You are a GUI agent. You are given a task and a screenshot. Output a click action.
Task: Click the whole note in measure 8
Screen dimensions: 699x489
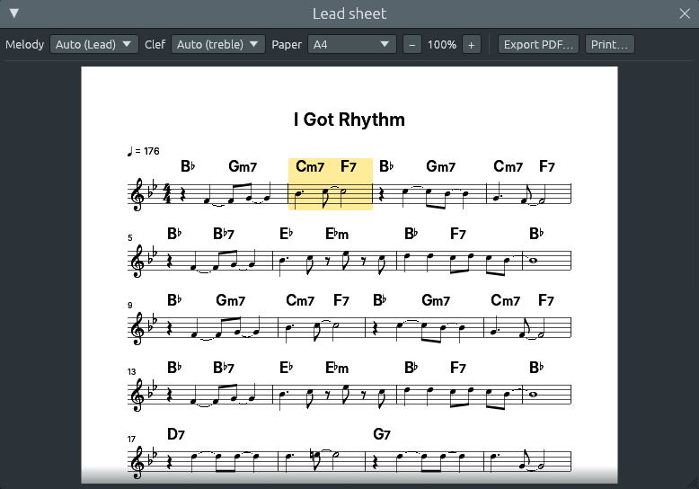click(533, 261)
